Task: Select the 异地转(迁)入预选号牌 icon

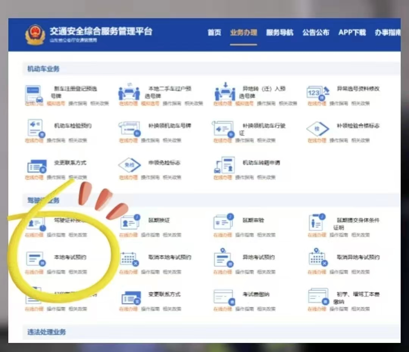Action: [225, 91]
